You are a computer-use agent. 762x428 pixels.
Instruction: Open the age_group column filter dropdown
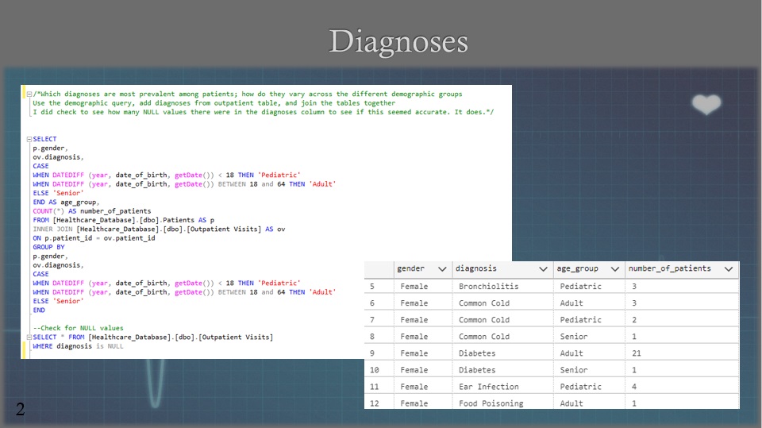(614, 269)
